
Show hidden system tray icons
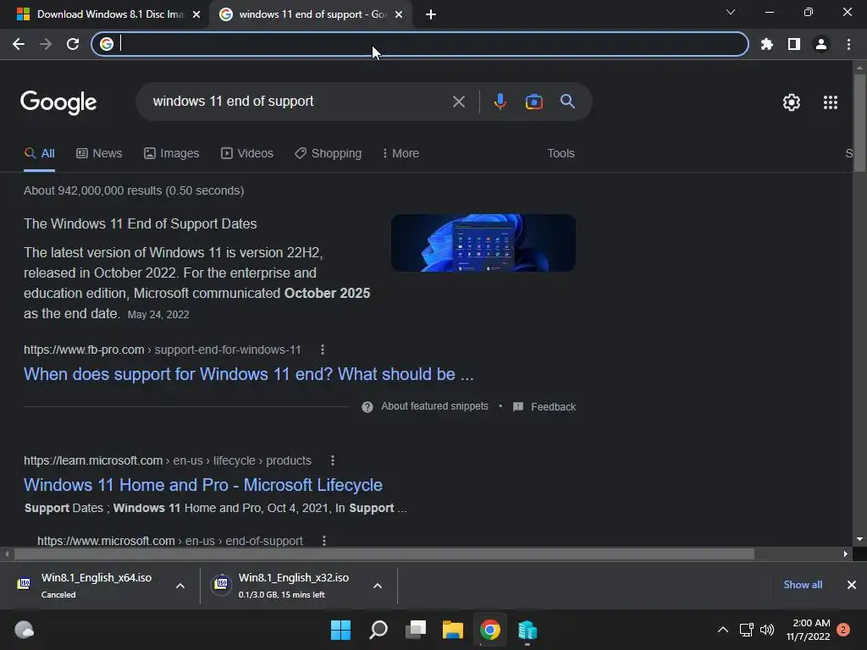click(x=723, y=630)
